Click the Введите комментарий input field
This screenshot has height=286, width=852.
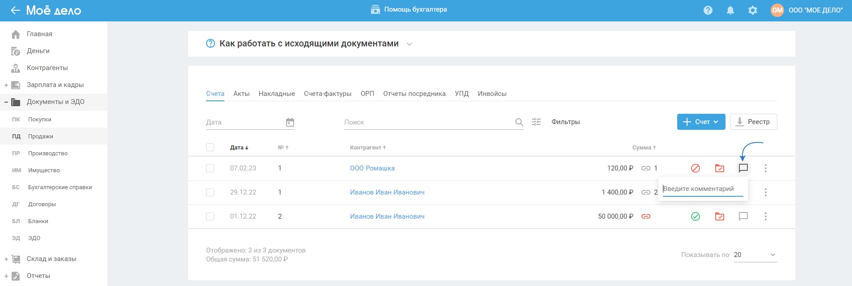pos(702,189)
